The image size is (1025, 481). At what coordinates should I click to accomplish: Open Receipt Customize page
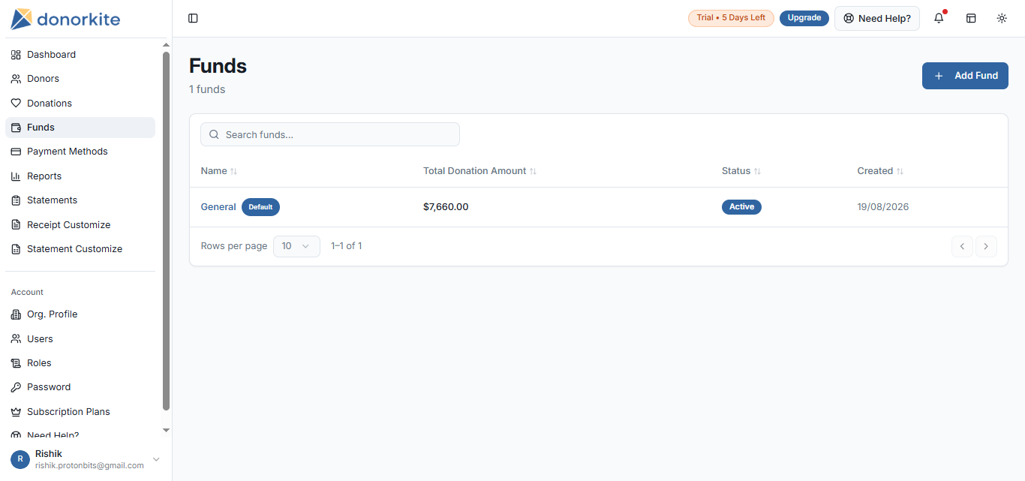tap(80, 225)
